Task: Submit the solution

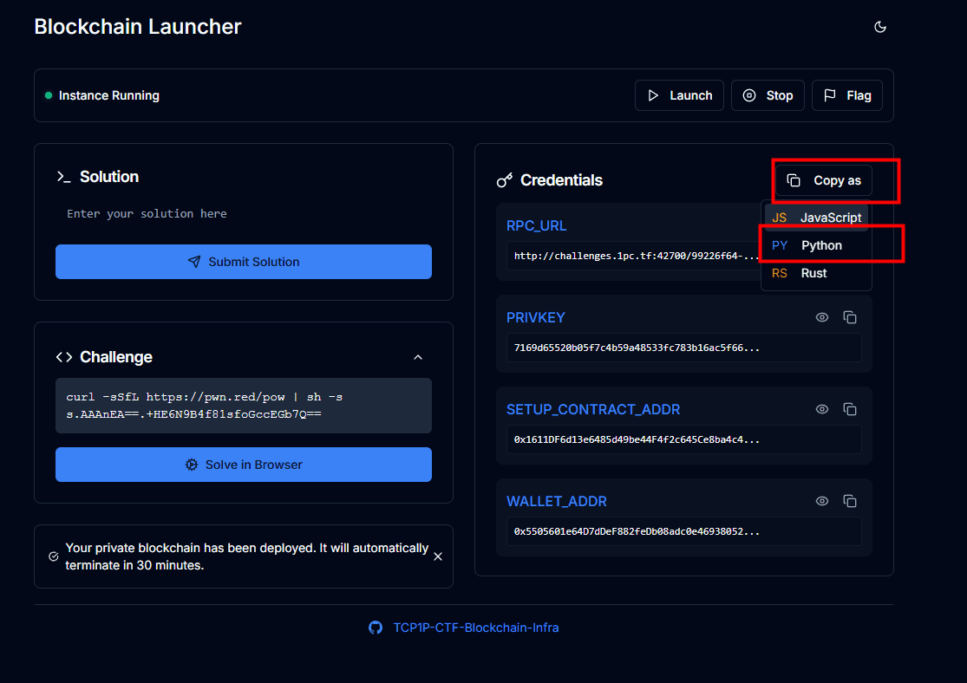Action: click(x=244, y=262)
